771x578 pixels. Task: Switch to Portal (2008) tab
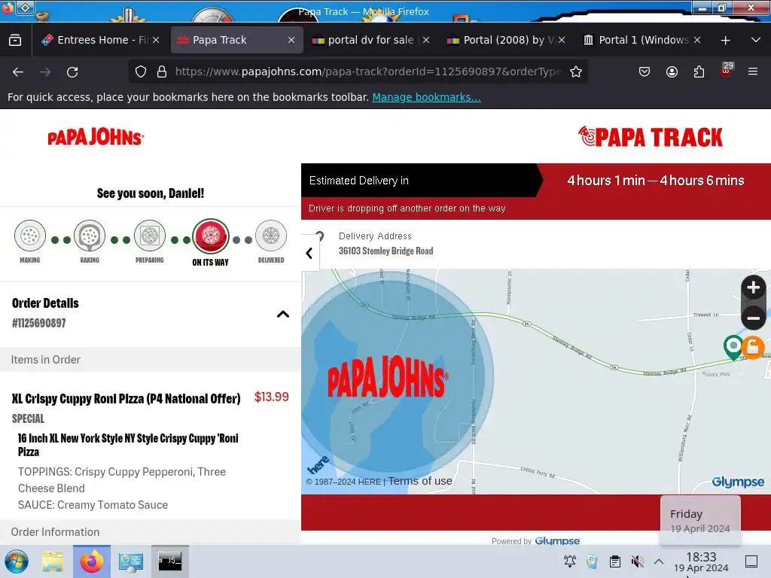coord(507,40)
